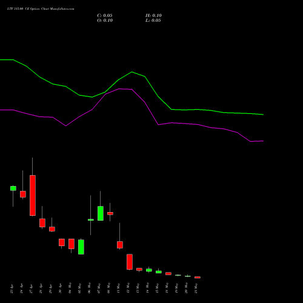Click the 04 May date label
This screenshot has width=303, height=303.
(70, 288)
